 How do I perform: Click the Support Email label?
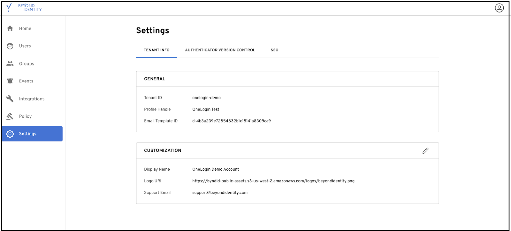pyautogui.click(x=157, y=193)
